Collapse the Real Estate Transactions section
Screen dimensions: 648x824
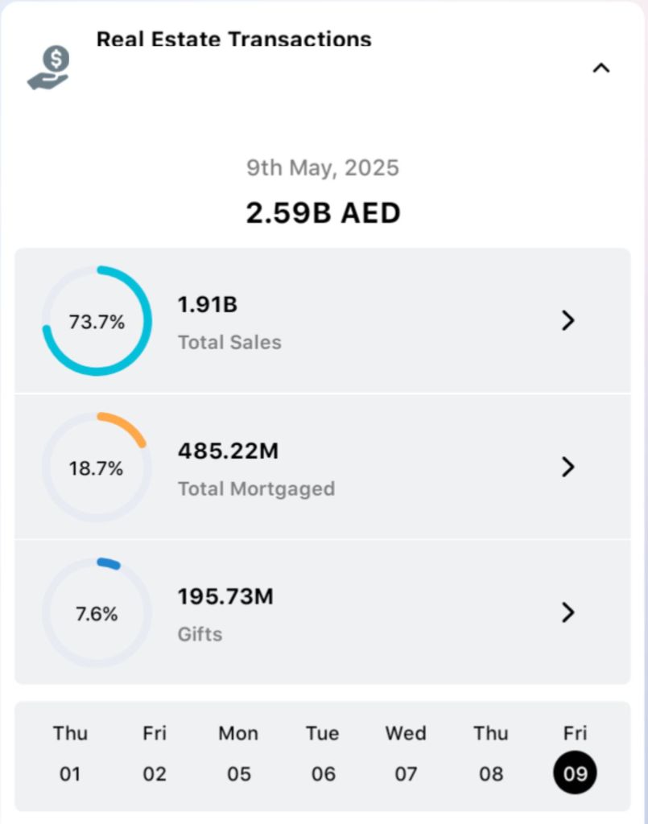tap(601, 68)
